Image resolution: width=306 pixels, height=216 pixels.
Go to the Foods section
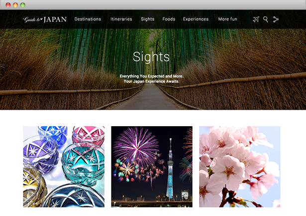[x=169, y=19]
